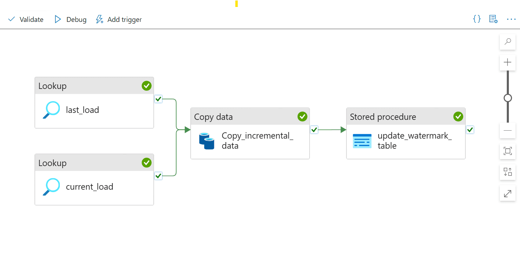Select the current_load Lookup activity
Image resolution: width=520 pixels, height=272 pixels.
(x=94, y=180)
